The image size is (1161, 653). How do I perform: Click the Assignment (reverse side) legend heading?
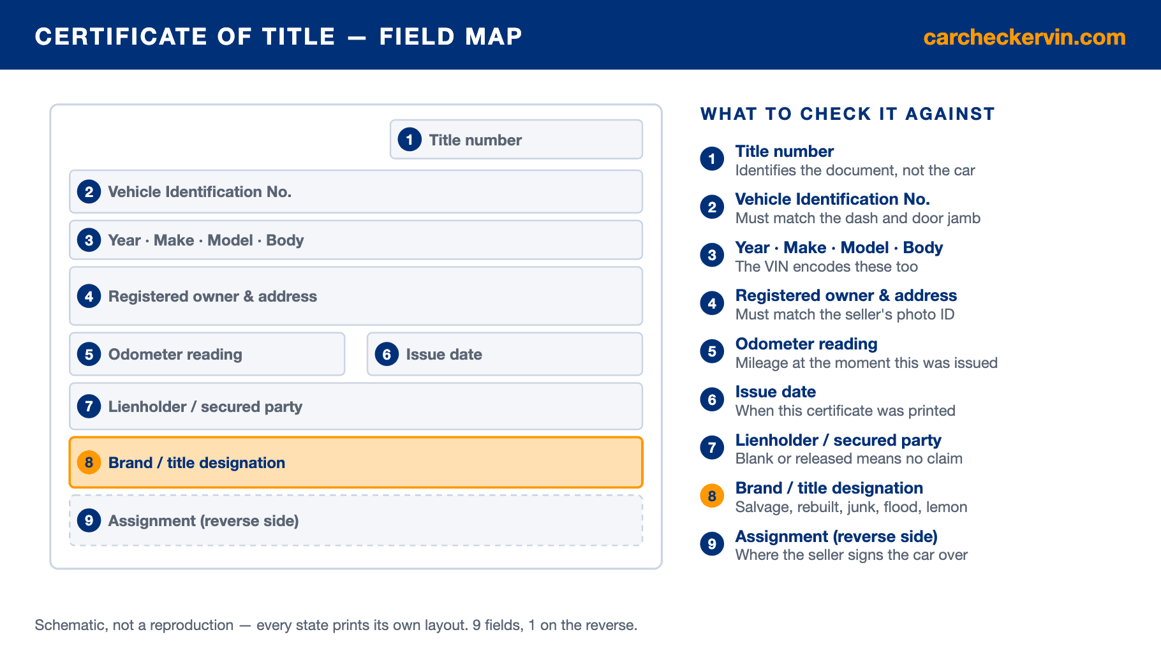836,536
